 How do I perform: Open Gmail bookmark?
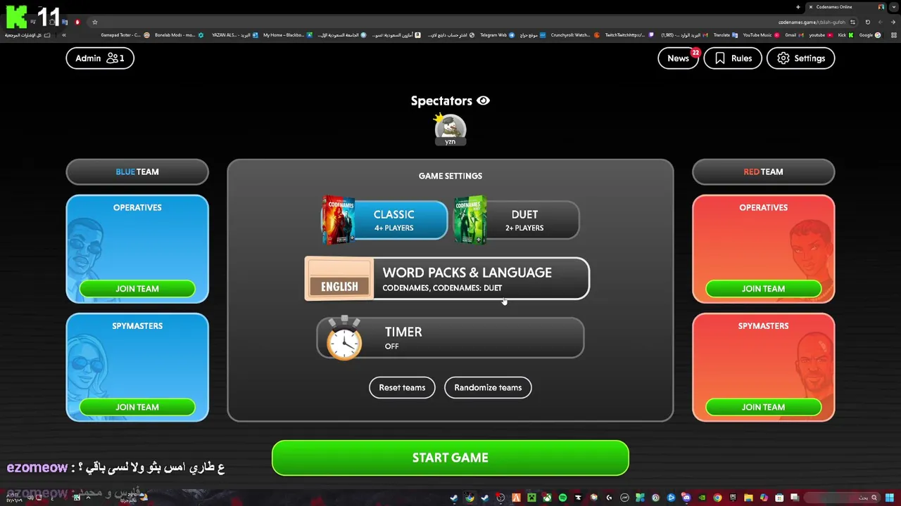[x=794, y=34]
